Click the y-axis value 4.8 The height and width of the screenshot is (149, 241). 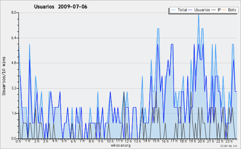14,63
